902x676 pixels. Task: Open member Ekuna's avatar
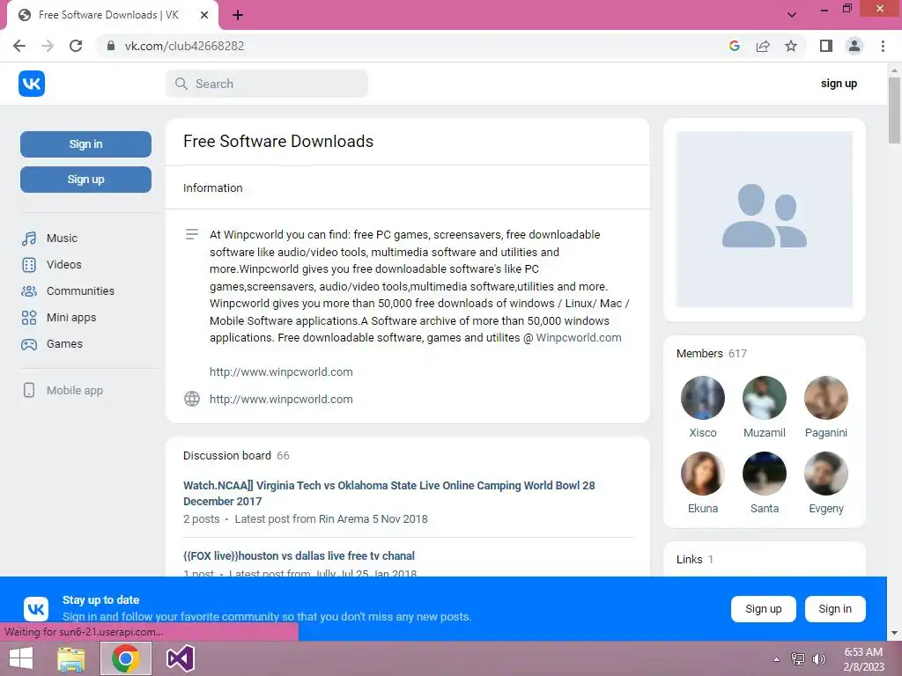click(x=703, y=474)
